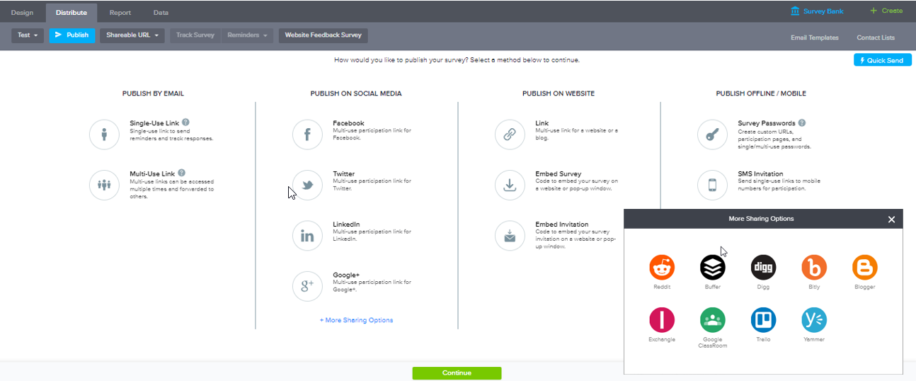Click the Embed Invitation title
This screenshot has width=916, height=381.
coord(562,224)
